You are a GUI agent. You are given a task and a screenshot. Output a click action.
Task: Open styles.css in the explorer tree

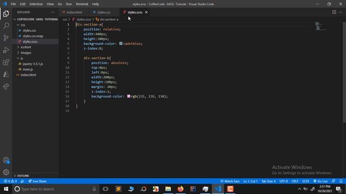pos(36,31)
